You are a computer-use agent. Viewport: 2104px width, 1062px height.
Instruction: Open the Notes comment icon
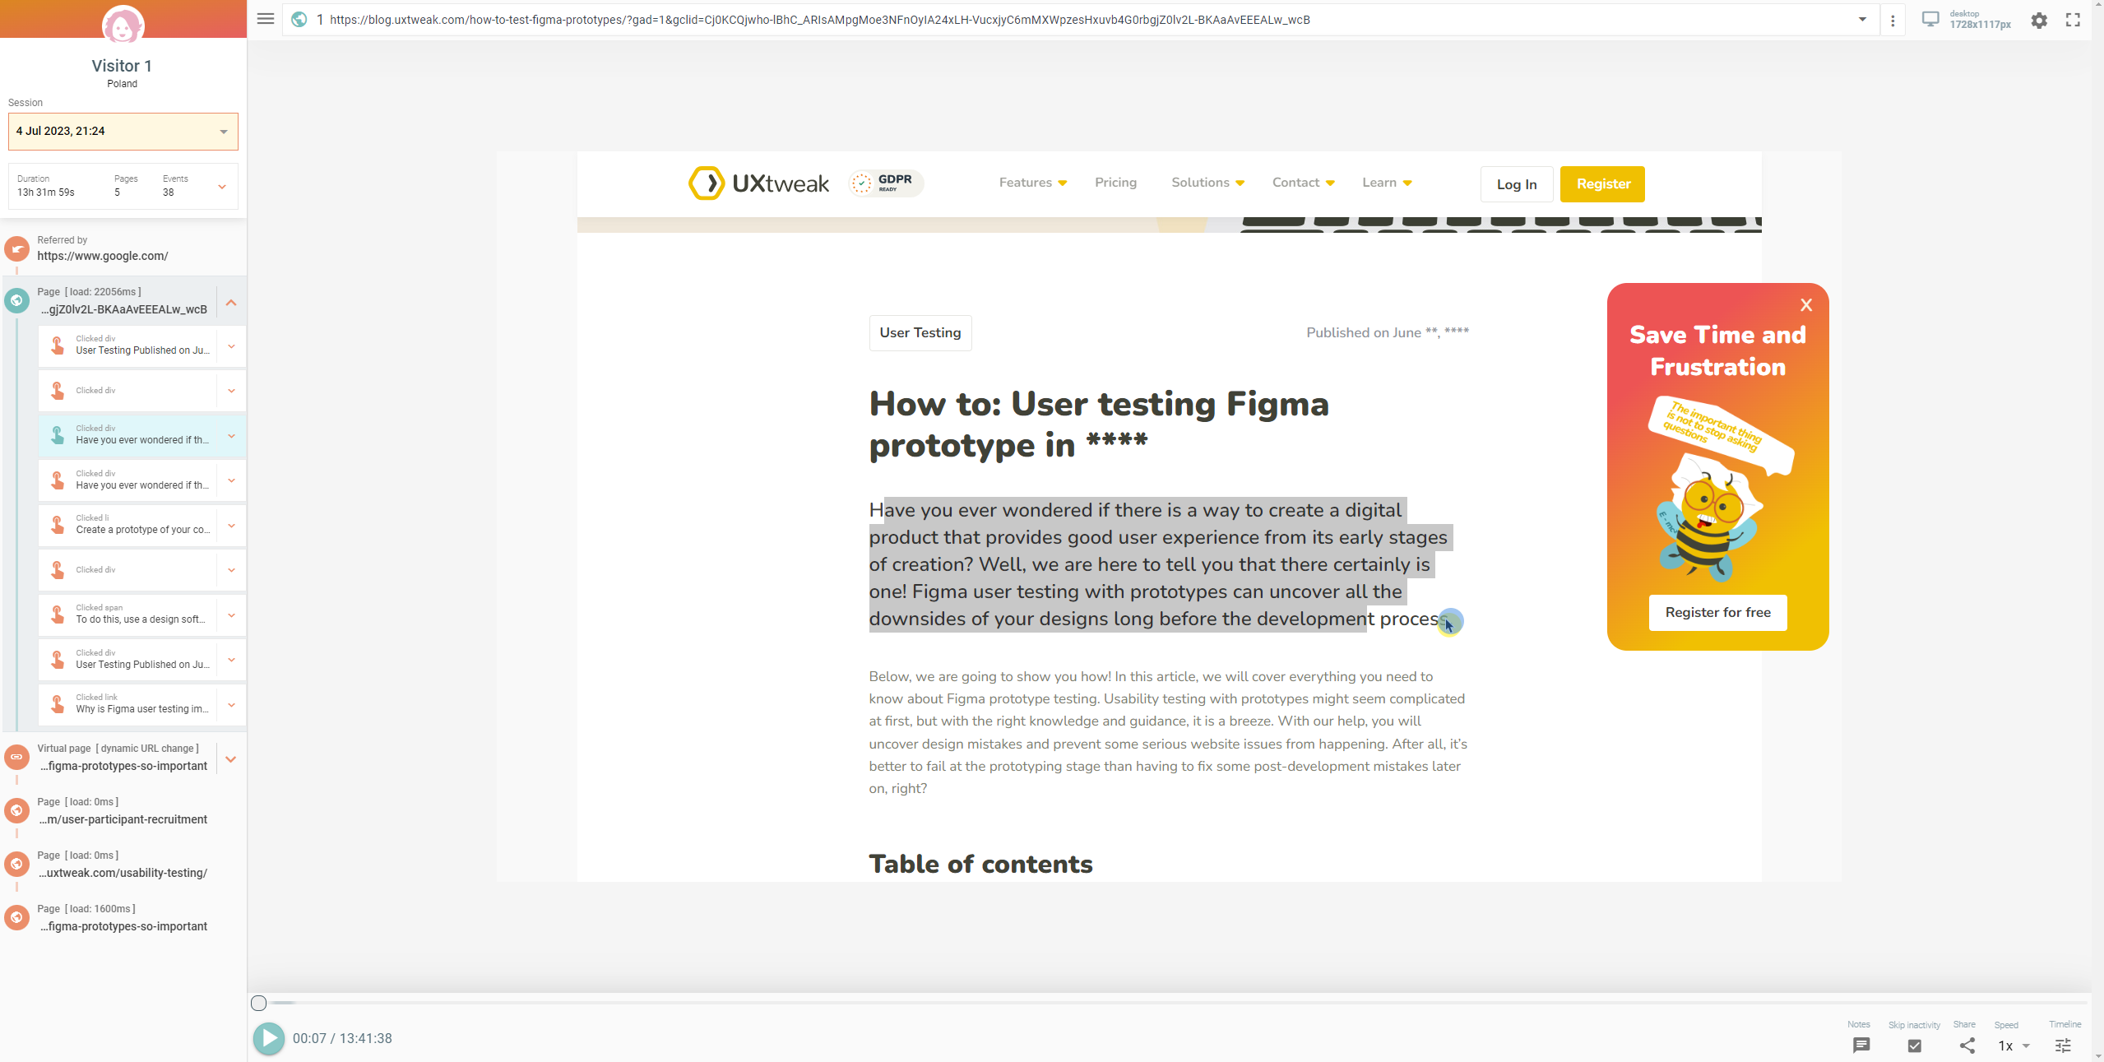click(1861, 1046)
